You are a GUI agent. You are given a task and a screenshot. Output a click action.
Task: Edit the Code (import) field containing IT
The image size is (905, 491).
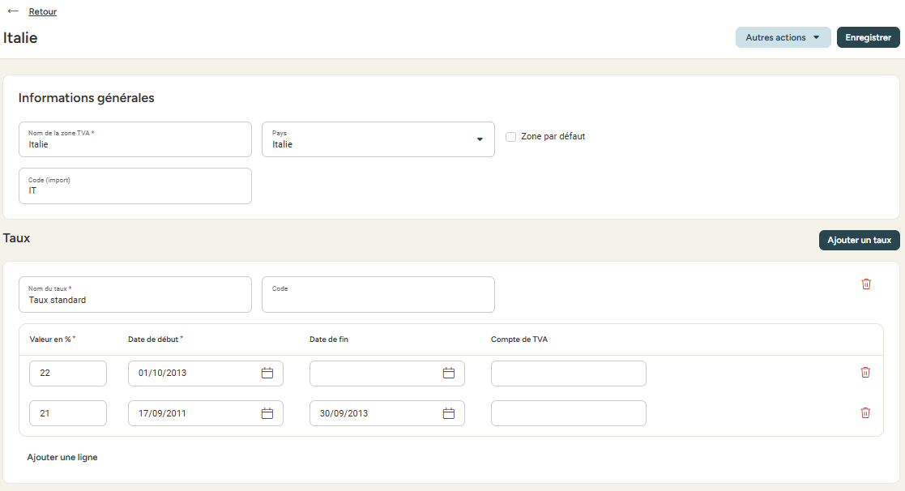pos(135,186)
